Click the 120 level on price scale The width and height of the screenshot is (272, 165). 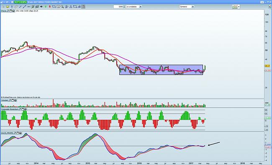point(267,15)
